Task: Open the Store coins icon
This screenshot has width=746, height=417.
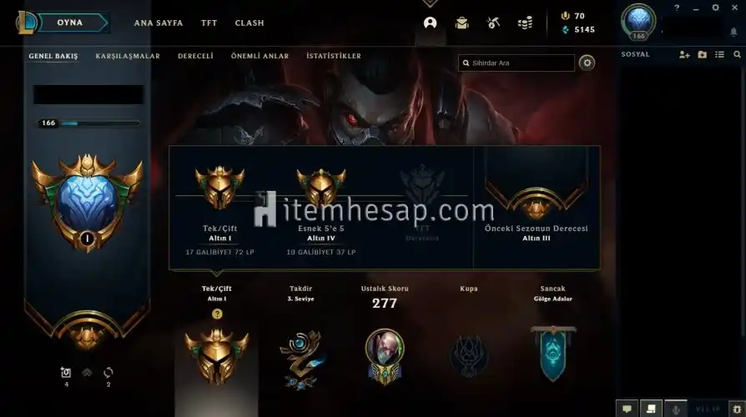Action: tap(525, 23)
